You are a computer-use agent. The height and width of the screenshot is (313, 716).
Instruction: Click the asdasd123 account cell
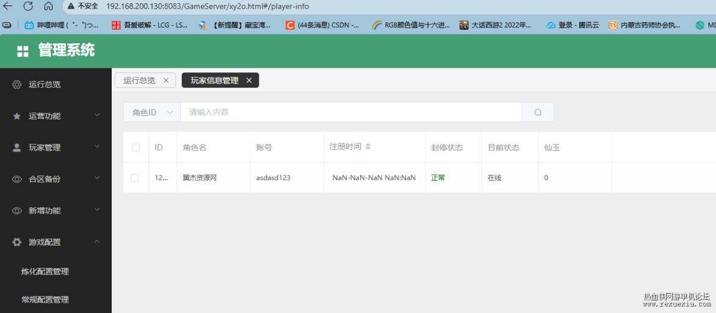(273, 178)
